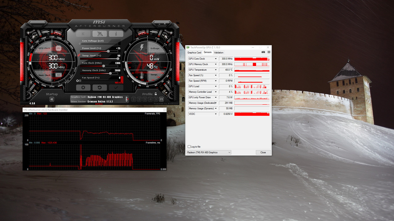Apply Afterburner settings with the checkmark button
The height and width of the screenshot is (221, 394).
click(x=116, y=87)
